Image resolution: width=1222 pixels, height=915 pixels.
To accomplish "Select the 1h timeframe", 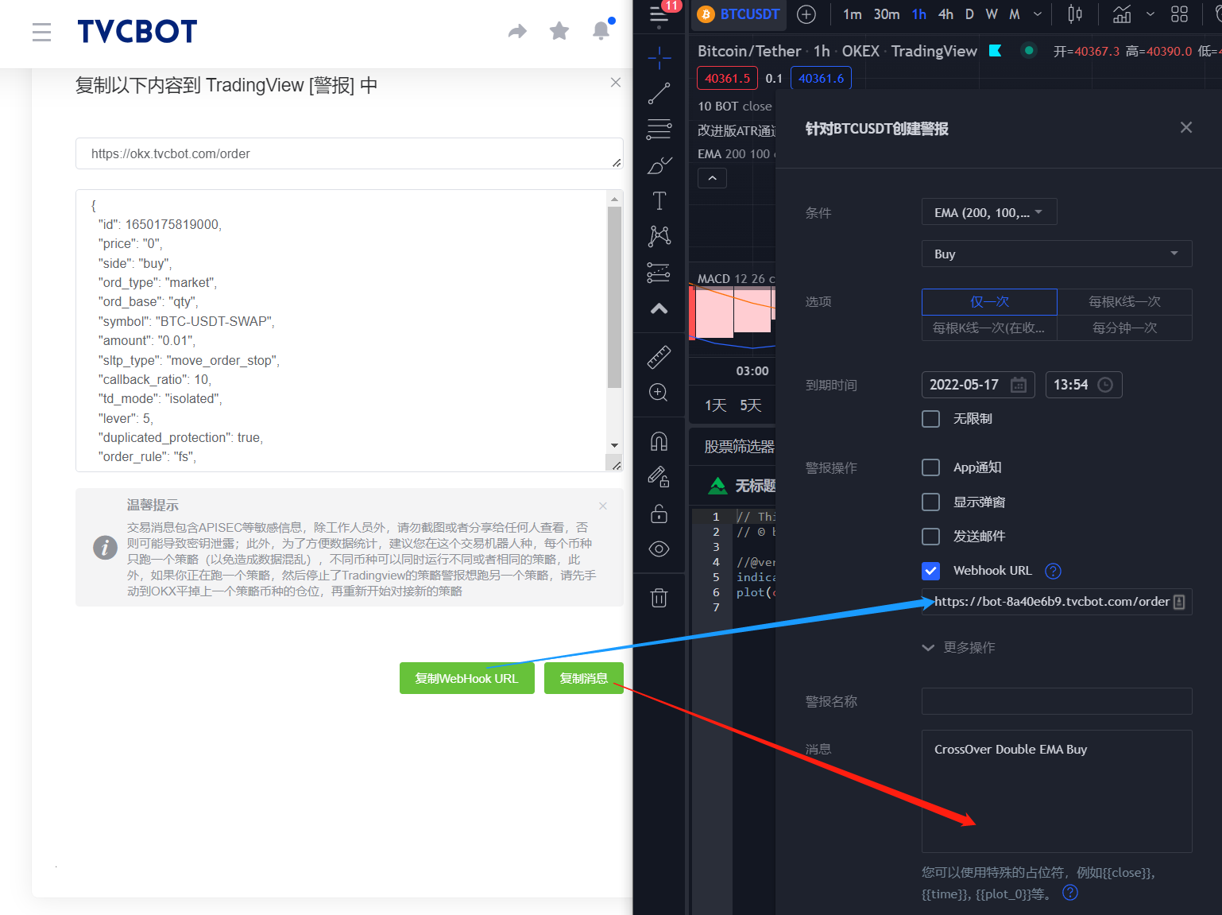I will (x=919, y=14).
